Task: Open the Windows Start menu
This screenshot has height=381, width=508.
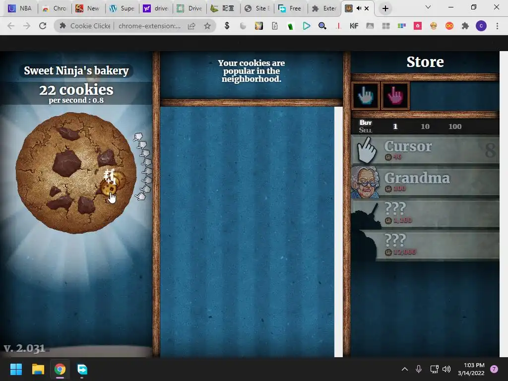Action: [x=16, y=369]
